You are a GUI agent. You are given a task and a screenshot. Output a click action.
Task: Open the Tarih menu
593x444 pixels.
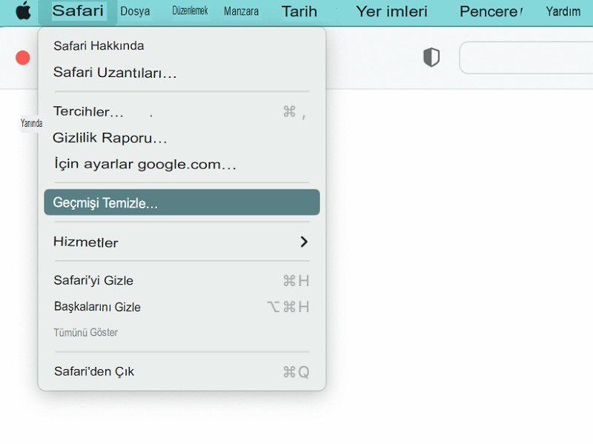pos(299,11)
